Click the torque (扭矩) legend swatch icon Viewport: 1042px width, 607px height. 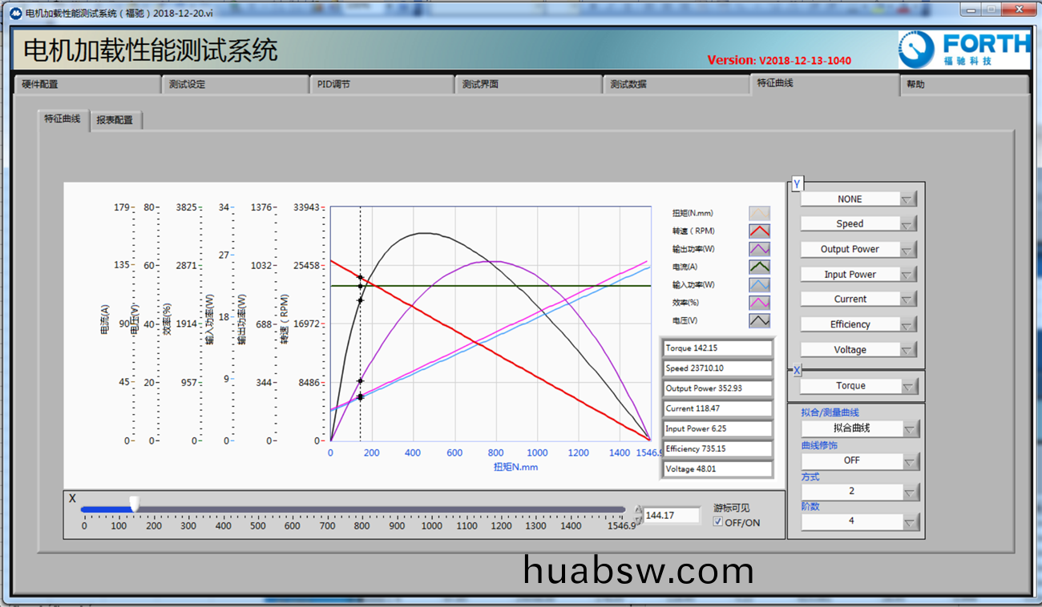759,213
